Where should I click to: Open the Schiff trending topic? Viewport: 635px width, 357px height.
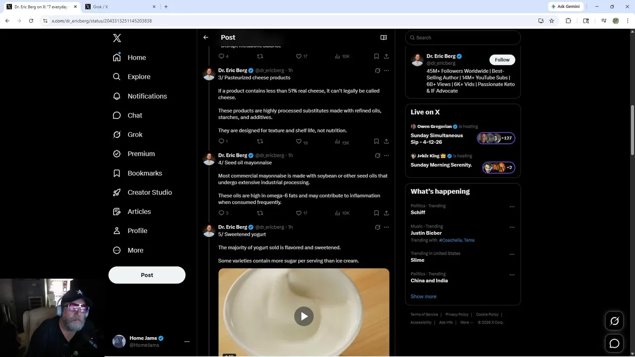418,212
